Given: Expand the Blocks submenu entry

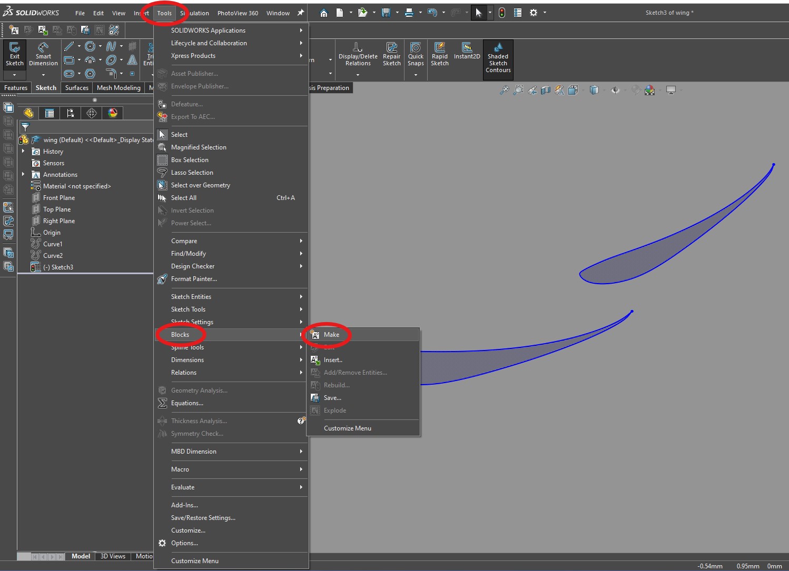Looking at the screenshot, I should tap(231, 335).
